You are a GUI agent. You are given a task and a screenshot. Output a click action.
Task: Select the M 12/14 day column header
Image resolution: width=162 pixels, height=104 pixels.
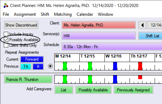click(67, 58)
